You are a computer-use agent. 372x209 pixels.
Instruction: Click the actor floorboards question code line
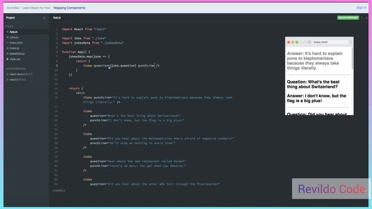(155, 184)
